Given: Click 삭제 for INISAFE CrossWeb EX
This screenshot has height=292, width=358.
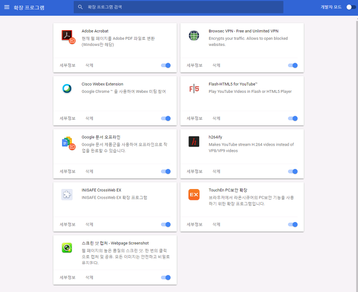Looking at the screenshot, I should coord(89,224).
